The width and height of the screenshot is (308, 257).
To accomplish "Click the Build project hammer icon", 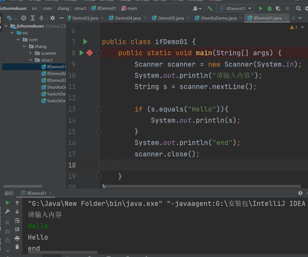I will click(210, 8).
